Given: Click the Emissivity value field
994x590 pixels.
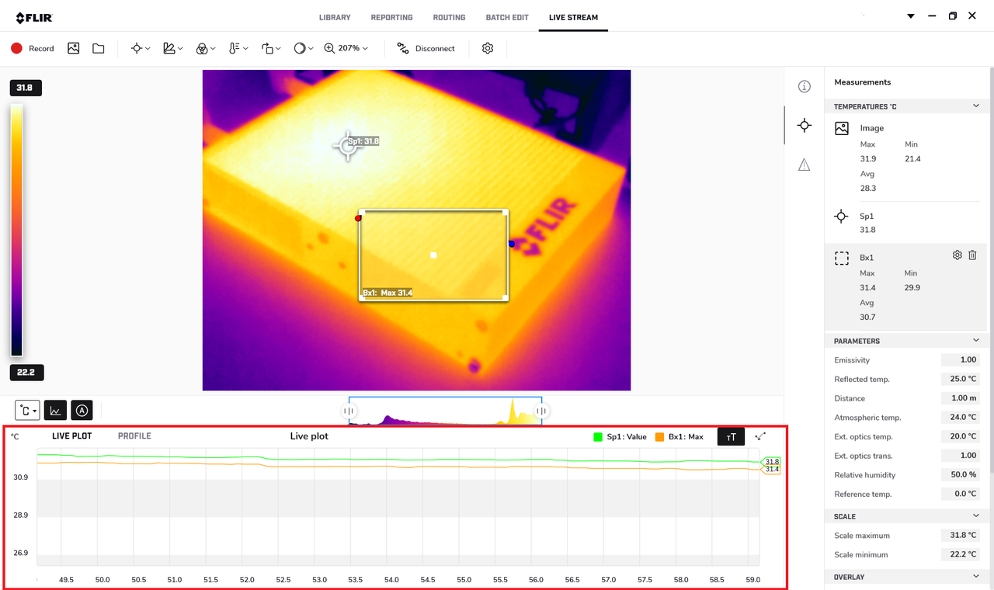Looking at the screenshot, I should click(x=960, y=360).
